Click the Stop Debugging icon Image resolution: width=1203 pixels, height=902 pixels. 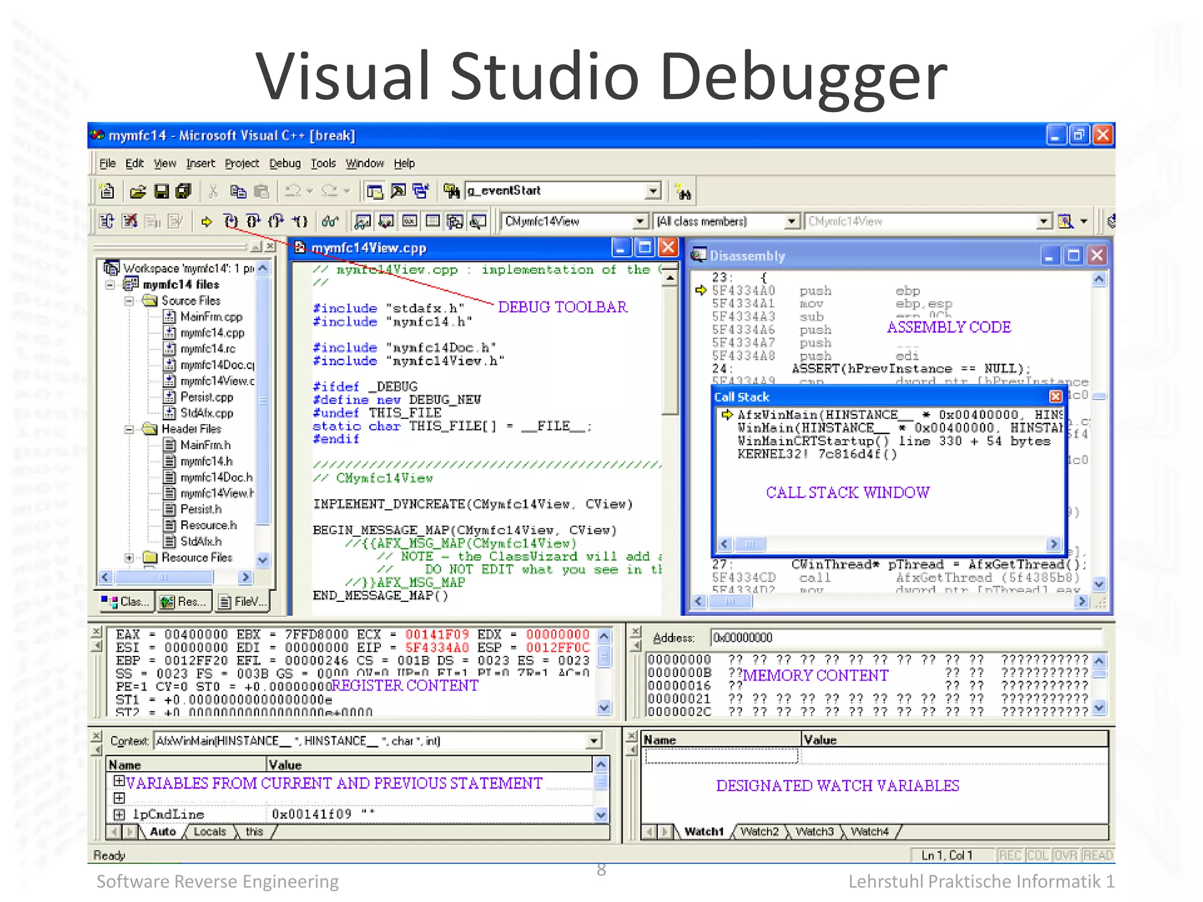[130, 221]
